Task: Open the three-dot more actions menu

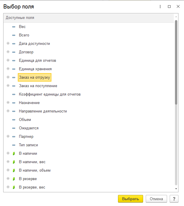Action: [160, 7]
